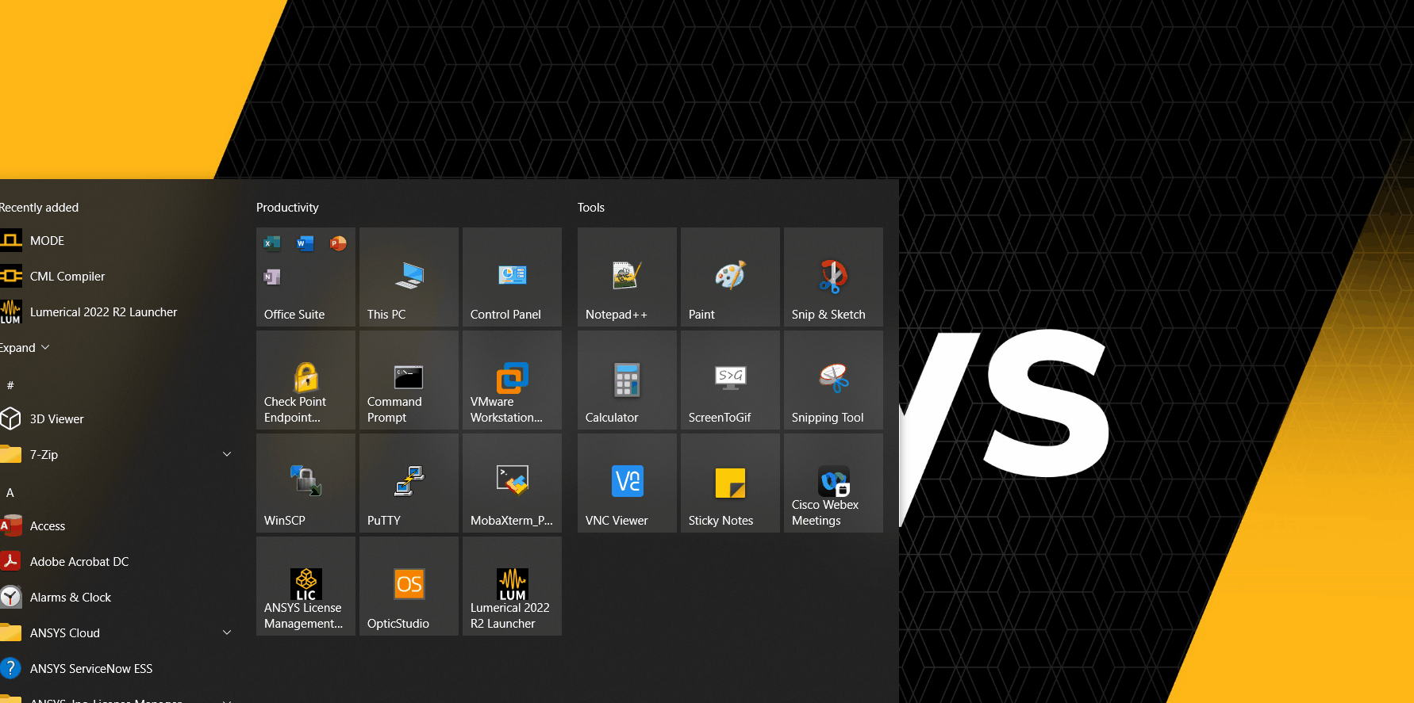Expand the Recently added list

click(25, 347)
